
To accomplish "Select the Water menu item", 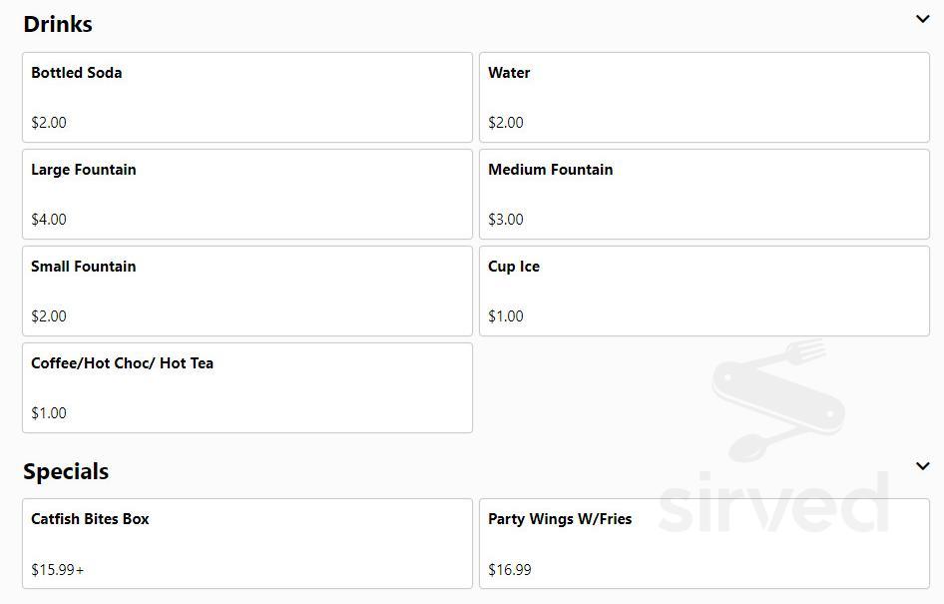I will pos(704,97).
